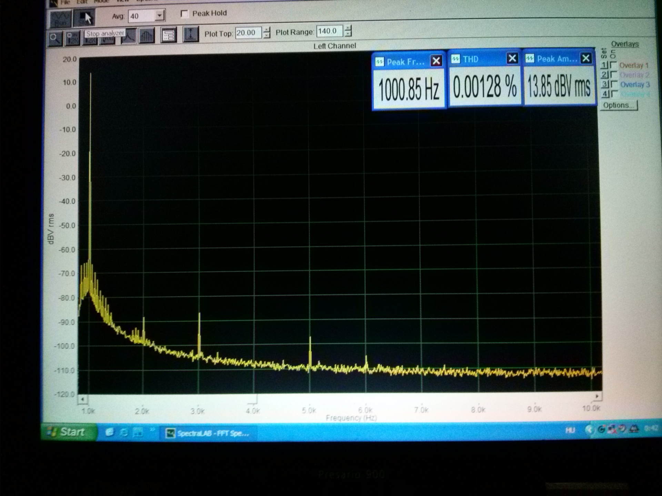Screen dimensions: 662x496
Task: Turn on Overlay 1 checkbox
Action: pos(613,65)
